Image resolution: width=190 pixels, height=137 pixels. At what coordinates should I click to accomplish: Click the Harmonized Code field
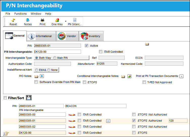point(164,64)
